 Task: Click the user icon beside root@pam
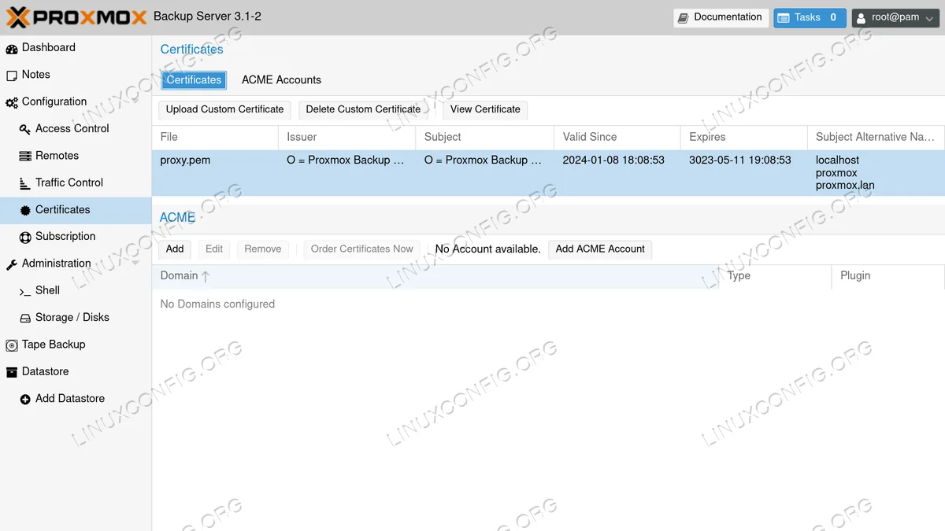point(862,18)
